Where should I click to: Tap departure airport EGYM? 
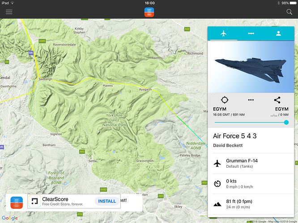(220, 109)
